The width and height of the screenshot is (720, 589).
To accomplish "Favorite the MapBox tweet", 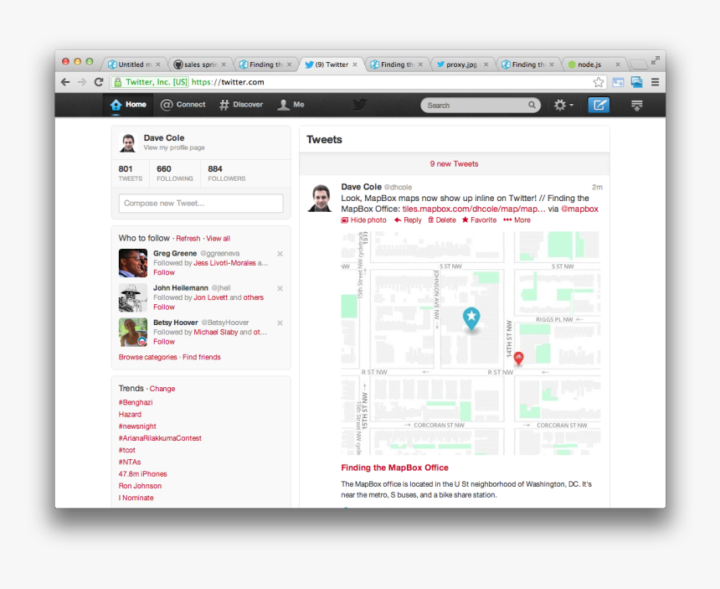I will coord(479,220).
